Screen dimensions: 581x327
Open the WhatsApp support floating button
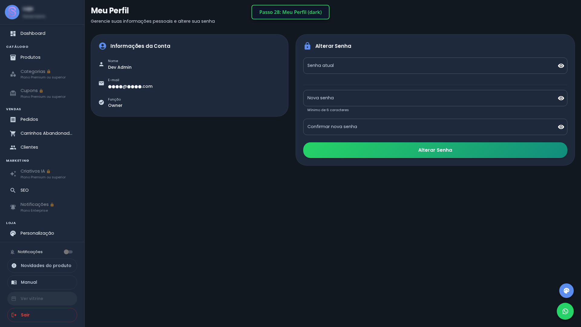565,311
